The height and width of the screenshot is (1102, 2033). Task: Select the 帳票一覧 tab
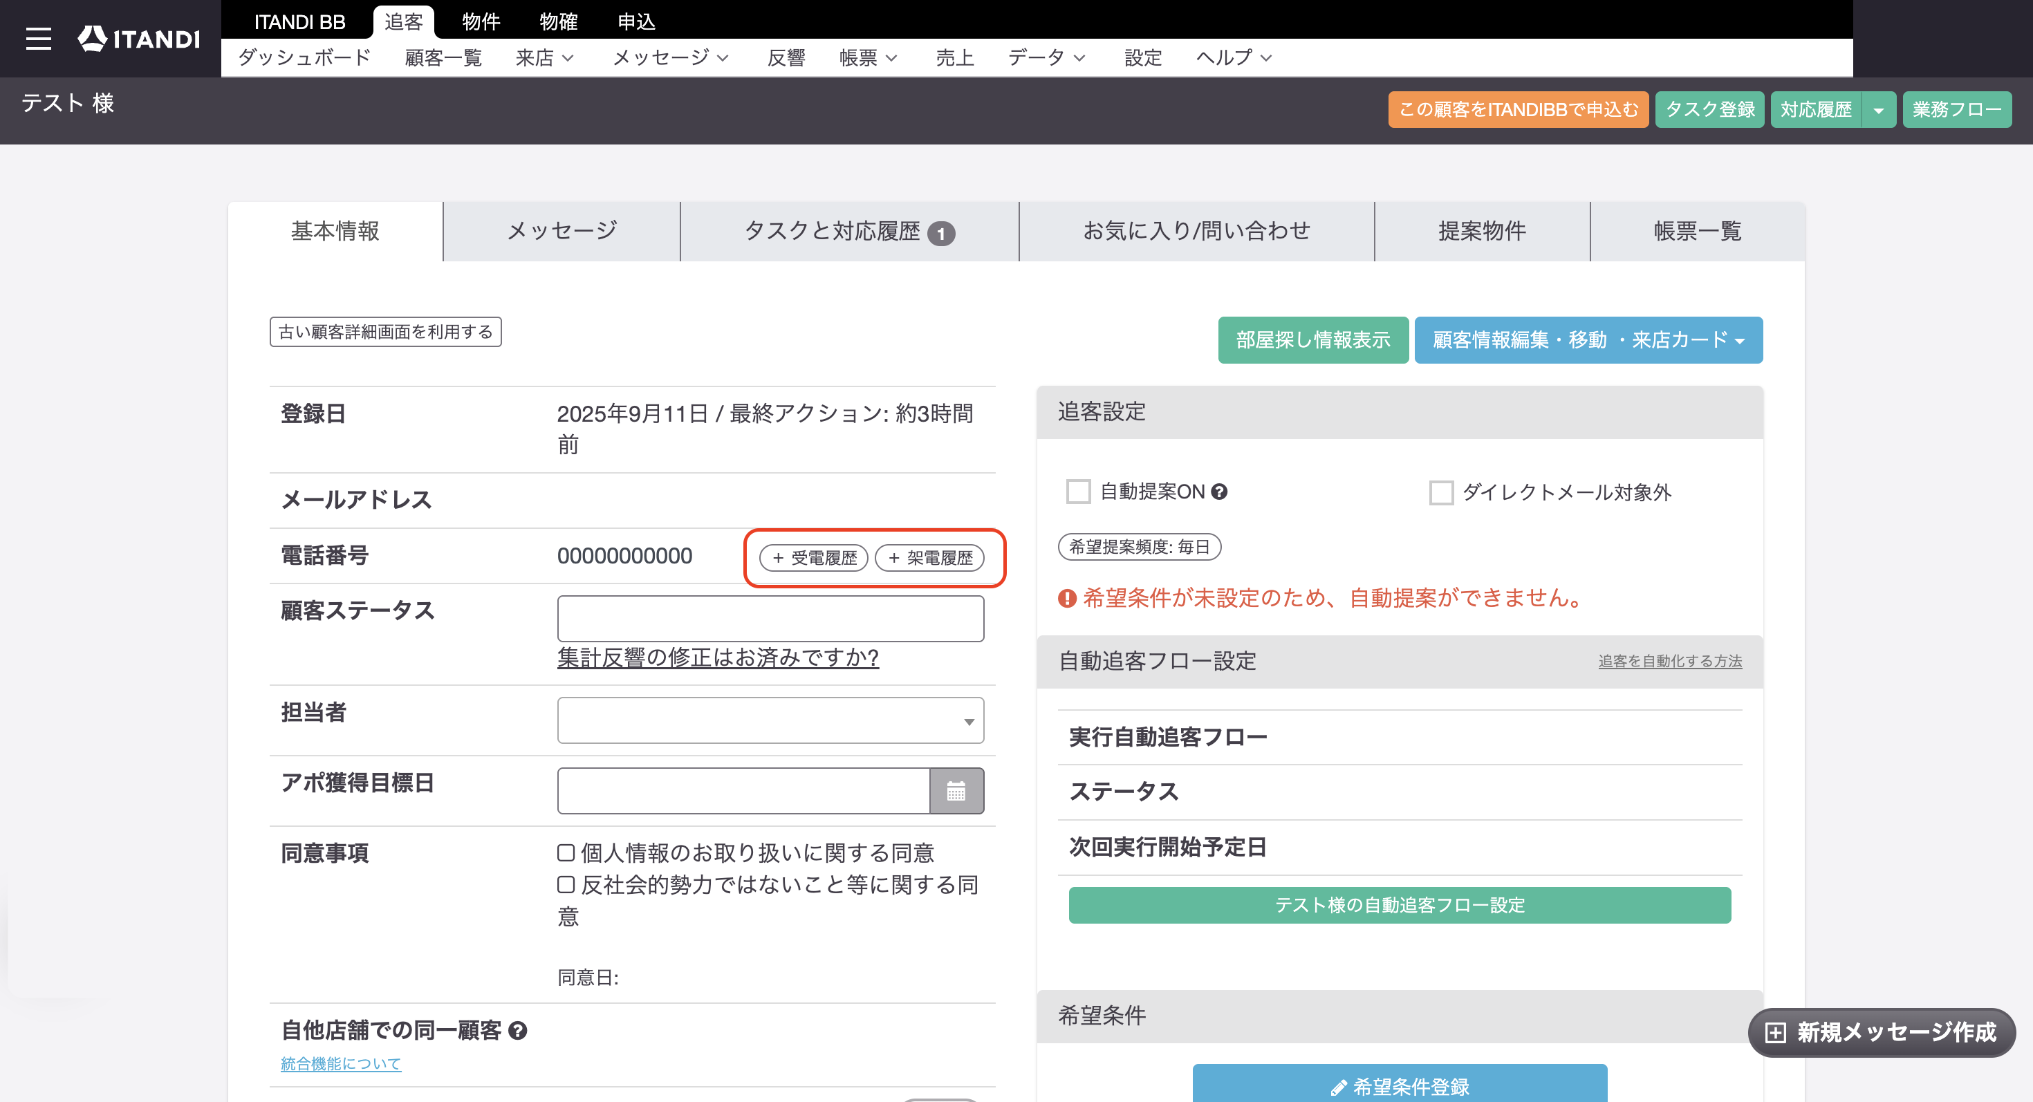pos(1697,231)
